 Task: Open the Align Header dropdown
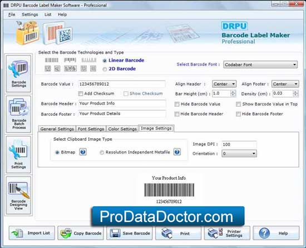224,84
